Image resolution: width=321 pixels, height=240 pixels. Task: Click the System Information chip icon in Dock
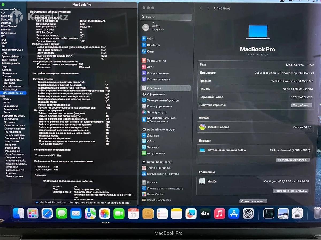point(297,213)
